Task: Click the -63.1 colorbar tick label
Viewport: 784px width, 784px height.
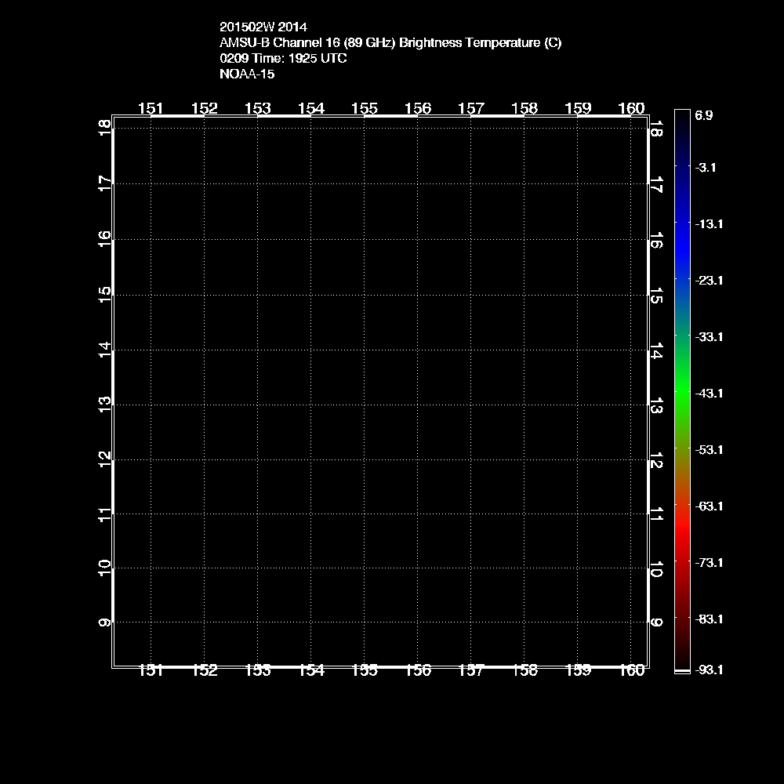Action: coord(709,506)
